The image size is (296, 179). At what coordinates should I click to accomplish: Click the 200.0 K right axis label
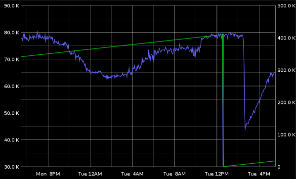[x=286, y=102]
